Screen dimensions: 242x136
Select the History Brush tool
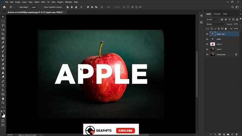pos(3,60)
